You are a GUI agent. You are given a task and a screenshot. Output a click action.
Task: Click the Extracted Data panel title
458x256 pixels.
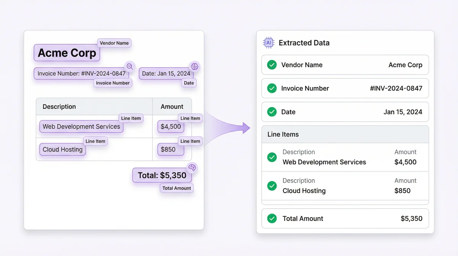tap(304, 43)
